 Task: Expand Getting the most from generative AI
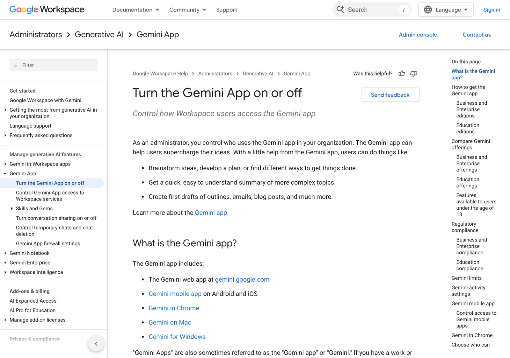click(5, 110)
